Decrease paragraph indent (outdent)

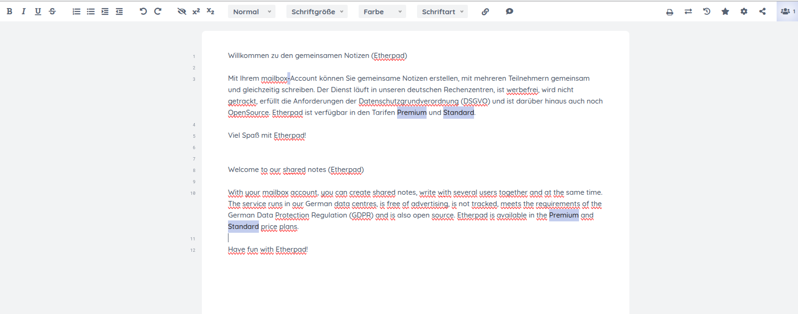119,11
